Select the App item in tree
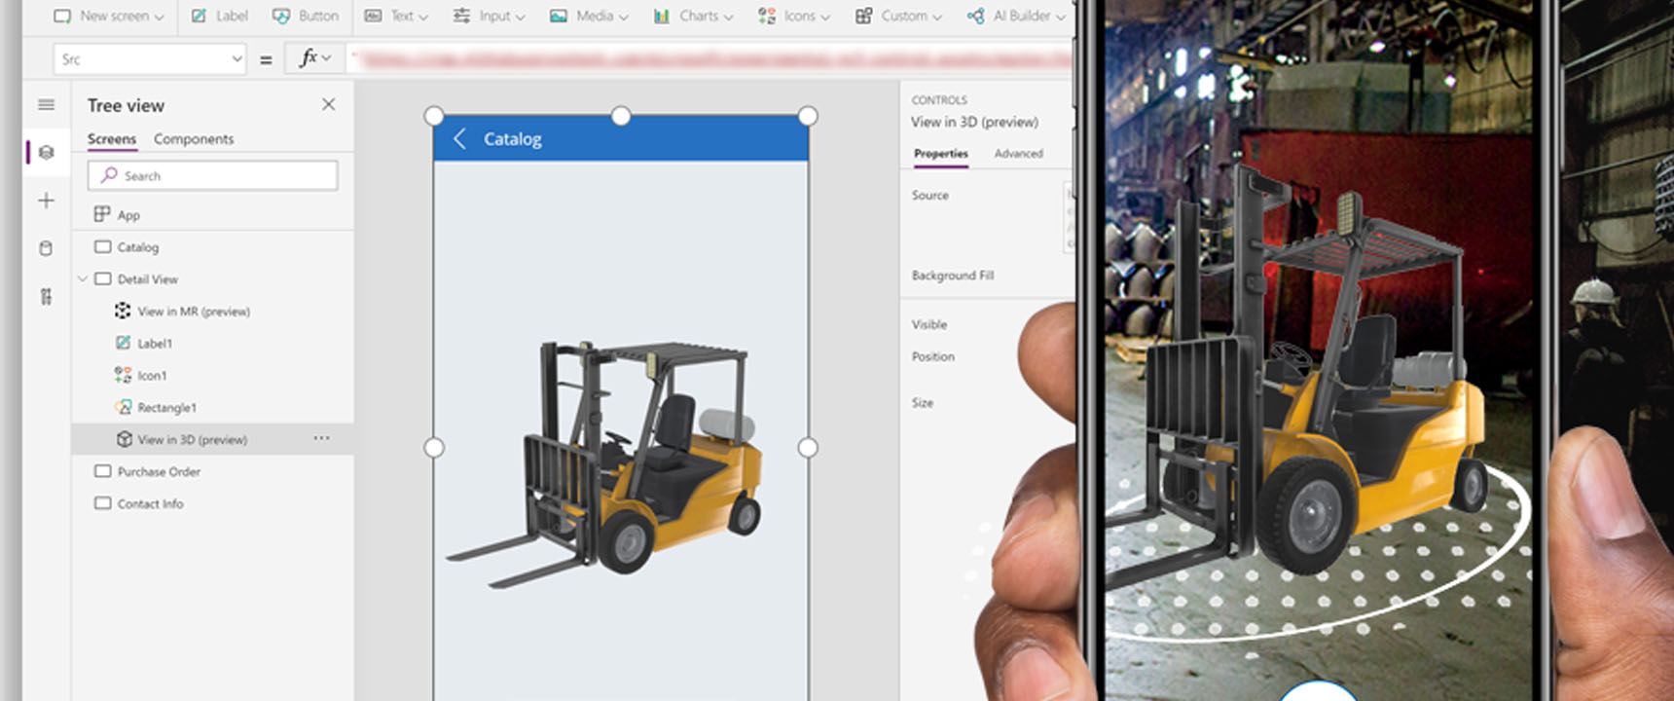The height and width of the screenshot is (701, 1674). click(212, 214)
